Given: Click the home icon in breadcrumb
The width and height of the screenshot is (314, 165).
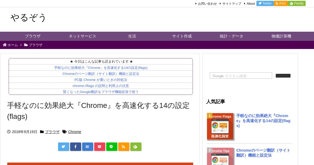Looking at the screenshot, I should pos(5,45).
